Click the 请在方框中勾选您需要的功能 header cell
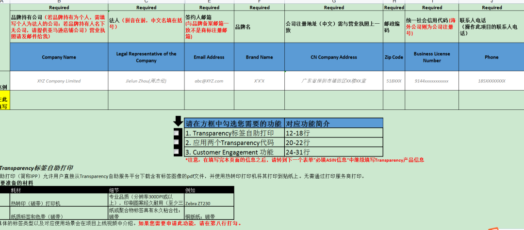 234,123
